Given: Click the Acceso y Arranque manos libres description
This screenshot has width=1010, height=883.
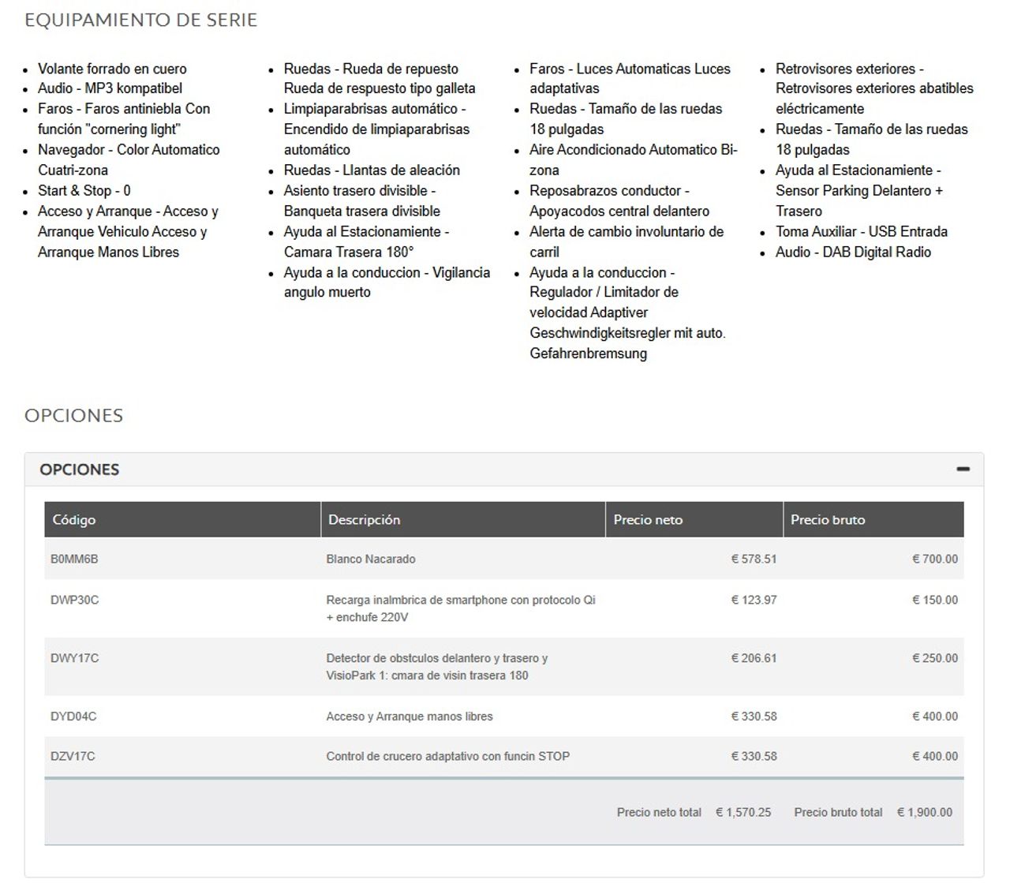Looking at the screenshot, I should 410,717.
